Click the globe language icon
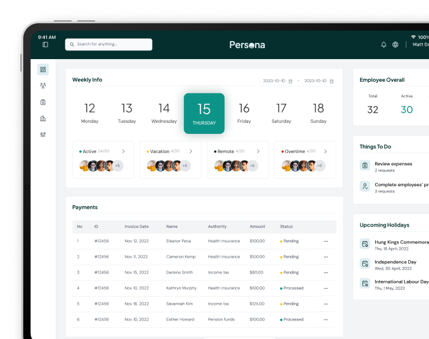 [x=395, y=45]
